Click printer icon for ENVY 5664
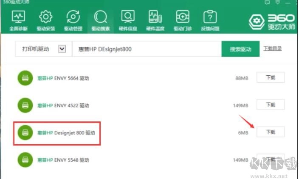The width and height of the screenshot is (299, 179). (25, 78)
